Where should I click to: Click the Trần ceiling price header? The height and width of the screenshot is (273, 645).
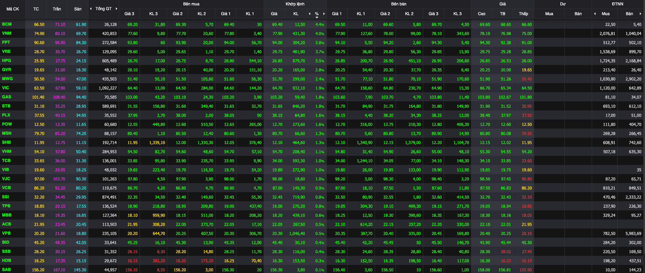click(57, 9)
